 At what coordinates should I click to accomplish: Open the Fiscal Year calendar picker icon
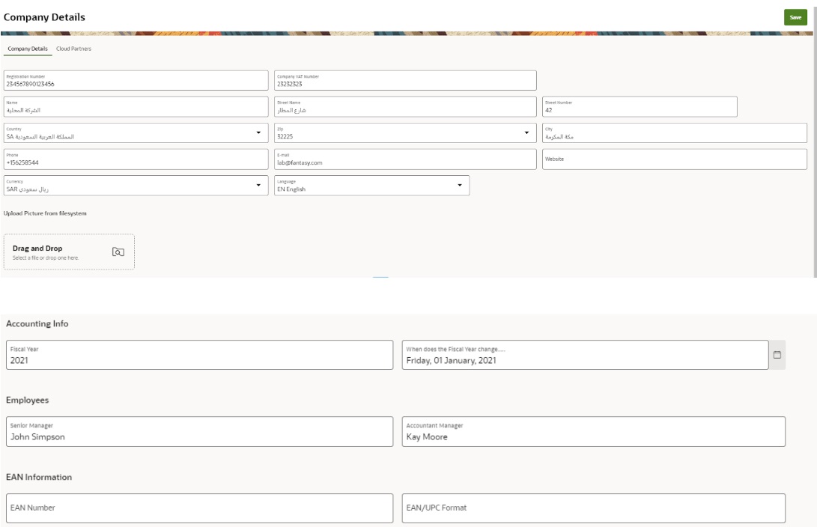[777, 355]
